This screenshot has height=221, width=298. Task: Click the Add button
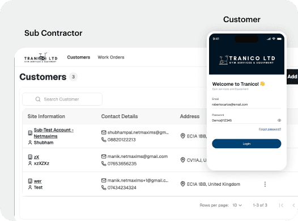click(x=292, y=77)
